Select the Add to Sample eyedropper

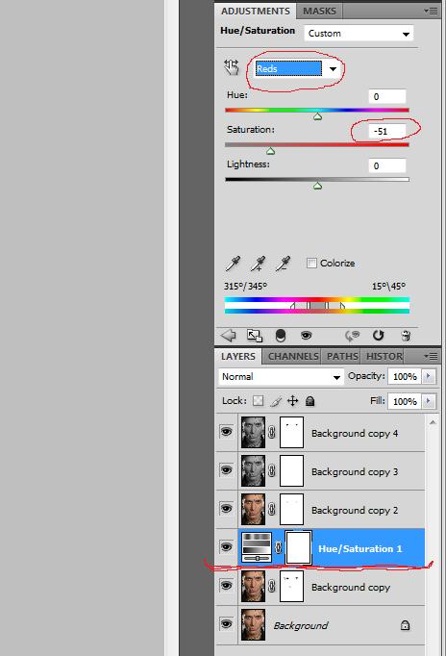point(258,264)
